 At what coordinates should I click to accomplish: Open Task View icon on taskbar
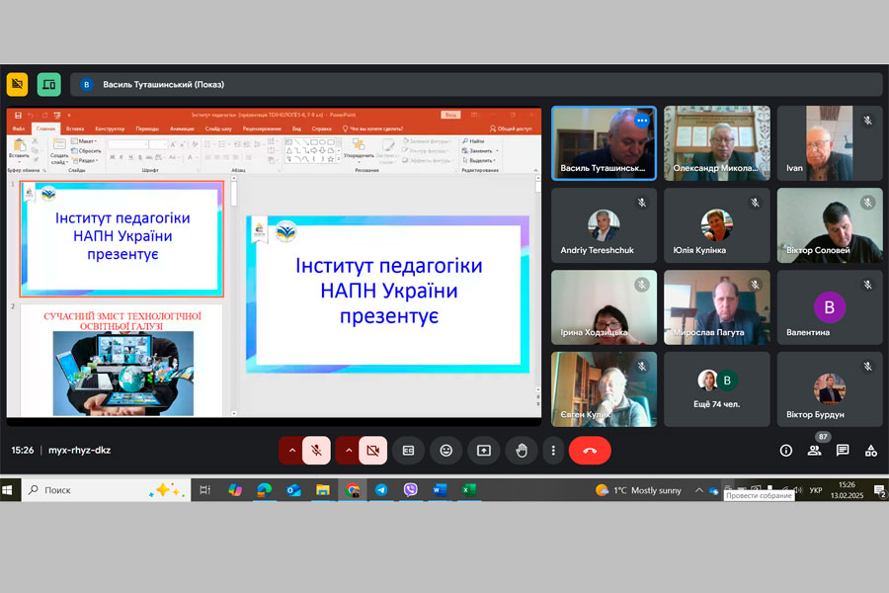pyautogui.click(x=205, y=490)
